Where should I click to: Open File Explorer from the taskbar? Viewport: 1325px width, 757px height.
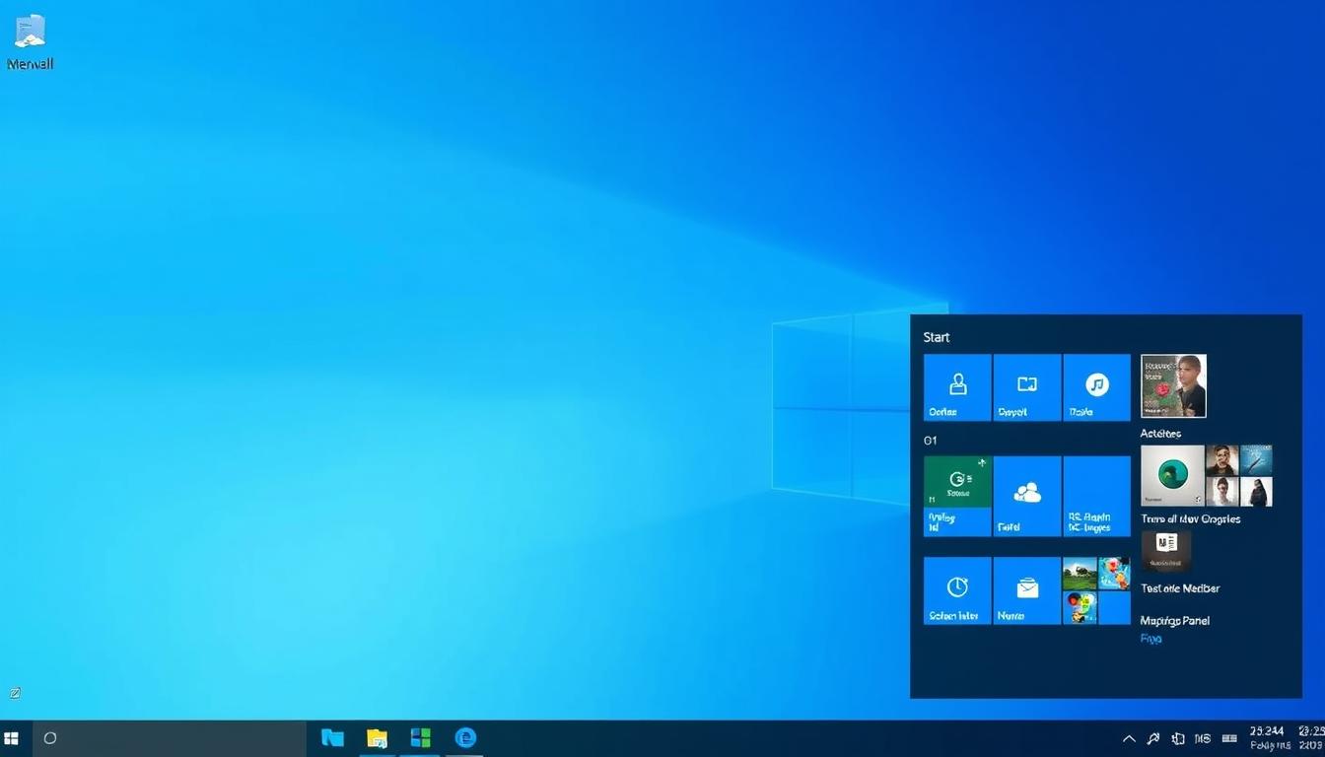point(376,737)
